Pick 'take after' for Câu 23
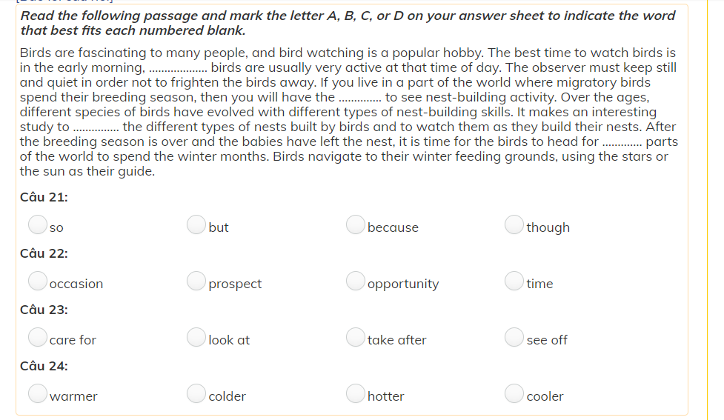Screen dimensions: 724x420 pos(356,337)
